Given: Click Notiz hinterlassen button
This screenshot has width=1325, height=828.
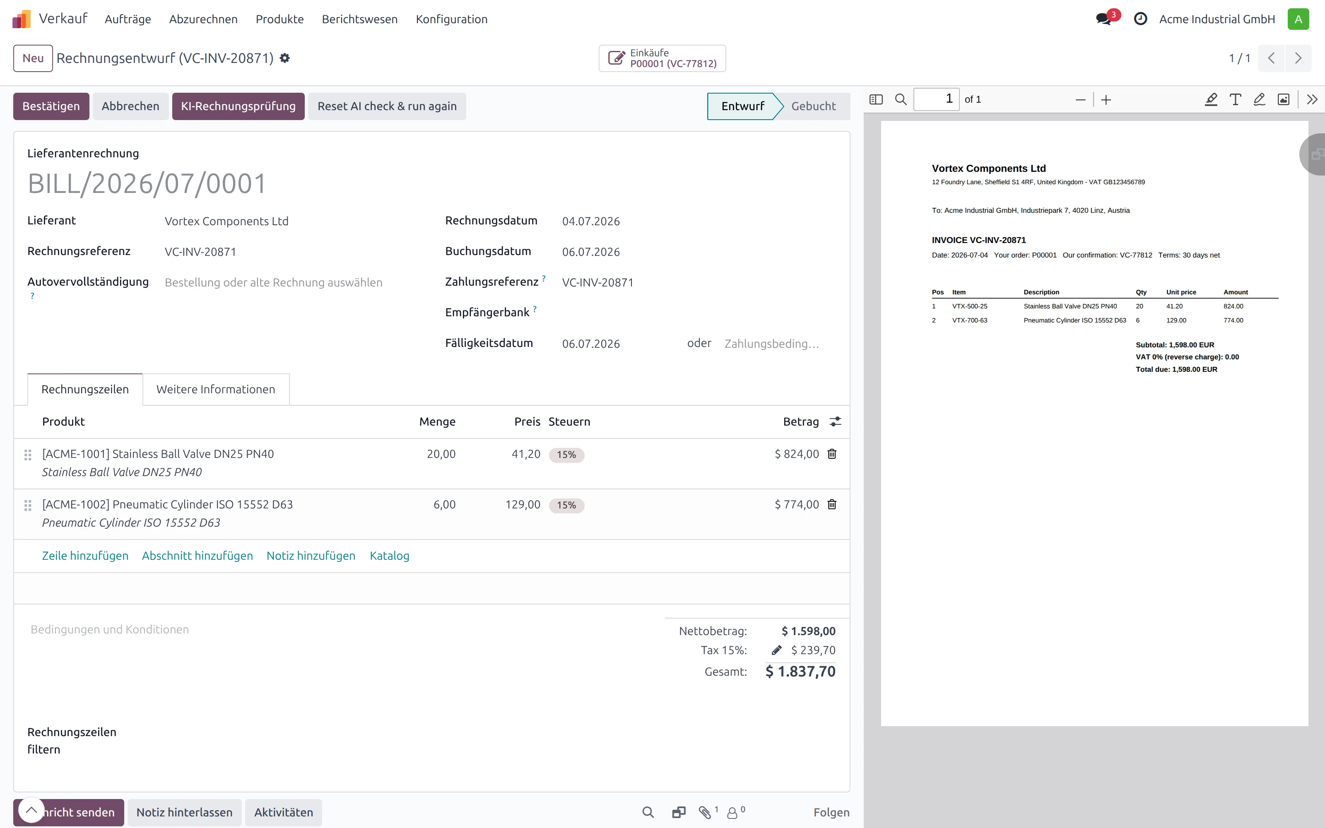Looking at the screenshot, I should pyautogui.click(x=185, y=812).
